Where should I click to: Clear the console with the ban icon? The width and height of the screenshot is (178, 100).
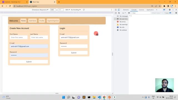[x=119, y=13]
